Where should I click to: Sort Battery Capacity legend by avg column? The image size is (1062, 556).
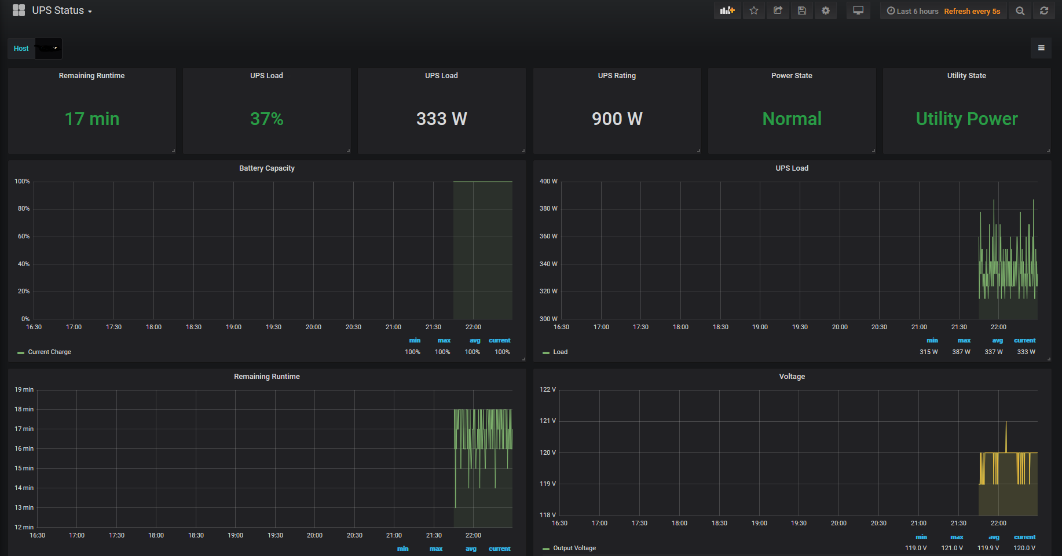[475, 340]
